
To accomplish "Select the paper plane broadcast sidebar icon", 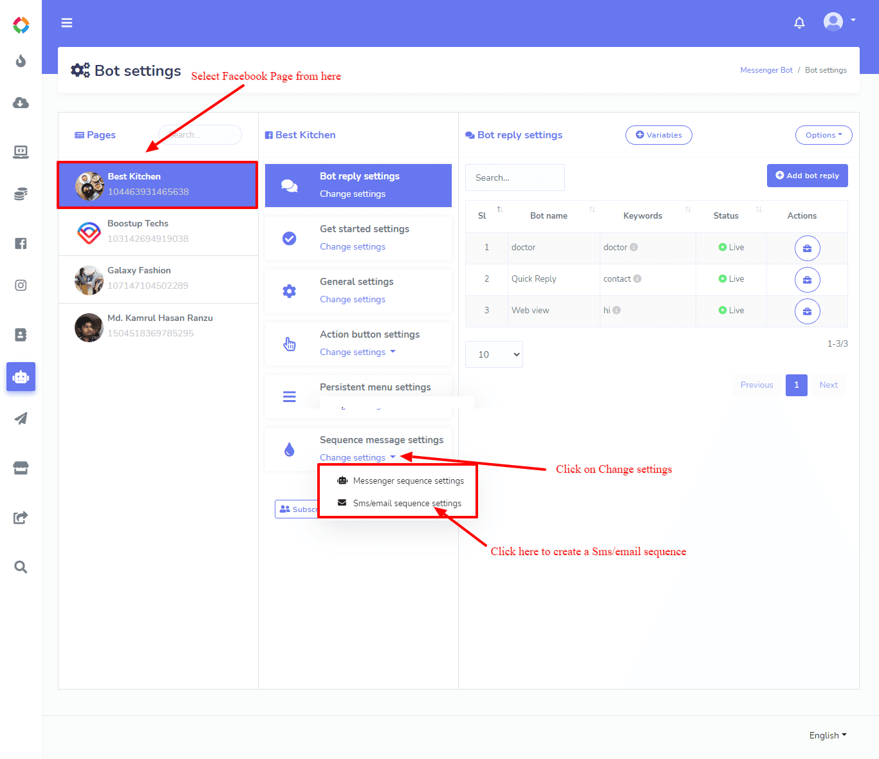I will pyautogui.click(x=21, y=419).
